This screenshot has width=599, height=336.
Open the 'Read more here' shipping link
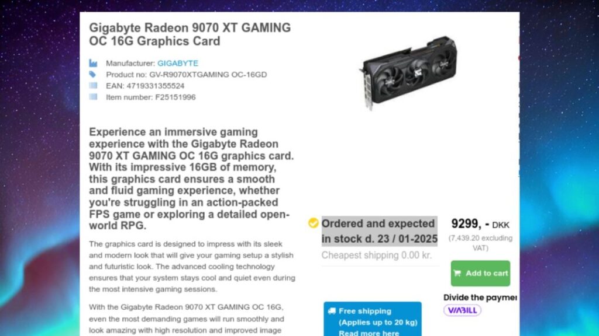click(369, 333)
